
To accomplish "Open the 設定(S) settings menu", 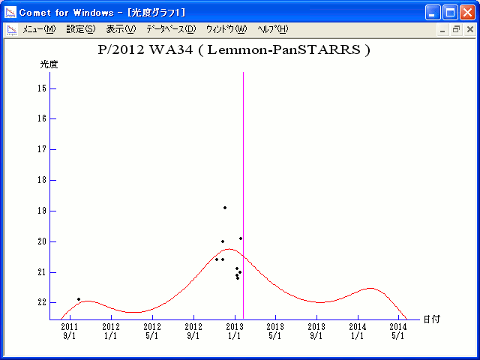I will [x=80, y=29].
